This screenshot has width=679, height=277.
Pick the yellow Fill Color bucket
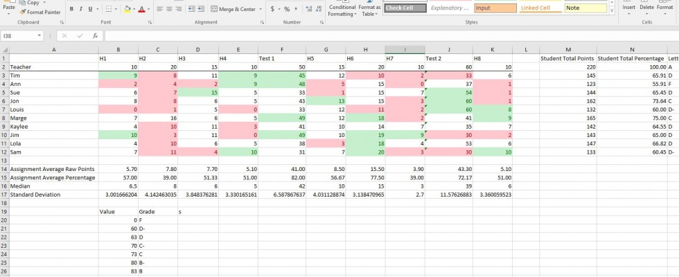coord(127,9)
